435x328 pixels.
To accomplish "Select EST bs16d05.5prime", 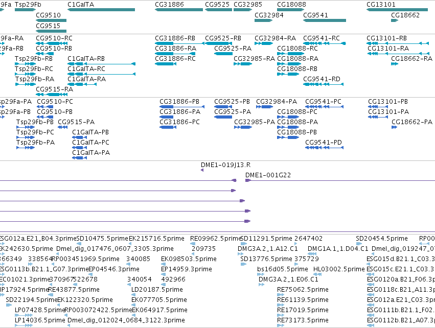I will point(282,269).
